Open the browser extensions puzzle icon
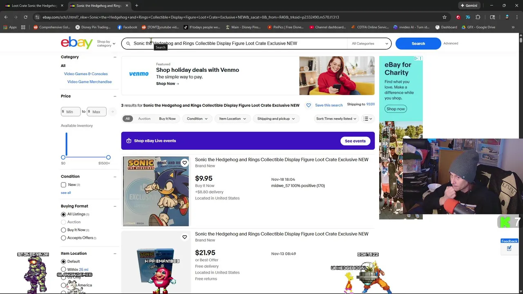Viewport: 523px width, 294px height. 478,17
